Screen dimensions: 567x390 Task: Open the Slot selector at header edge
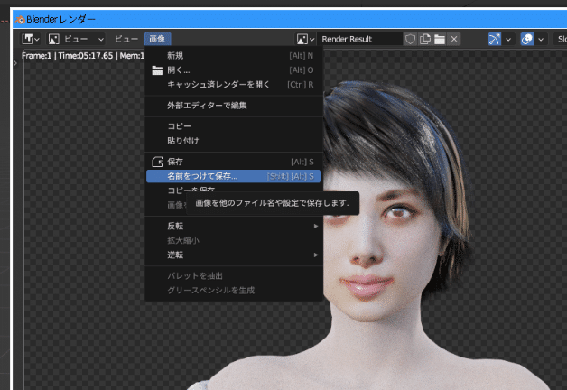(561, 39)
